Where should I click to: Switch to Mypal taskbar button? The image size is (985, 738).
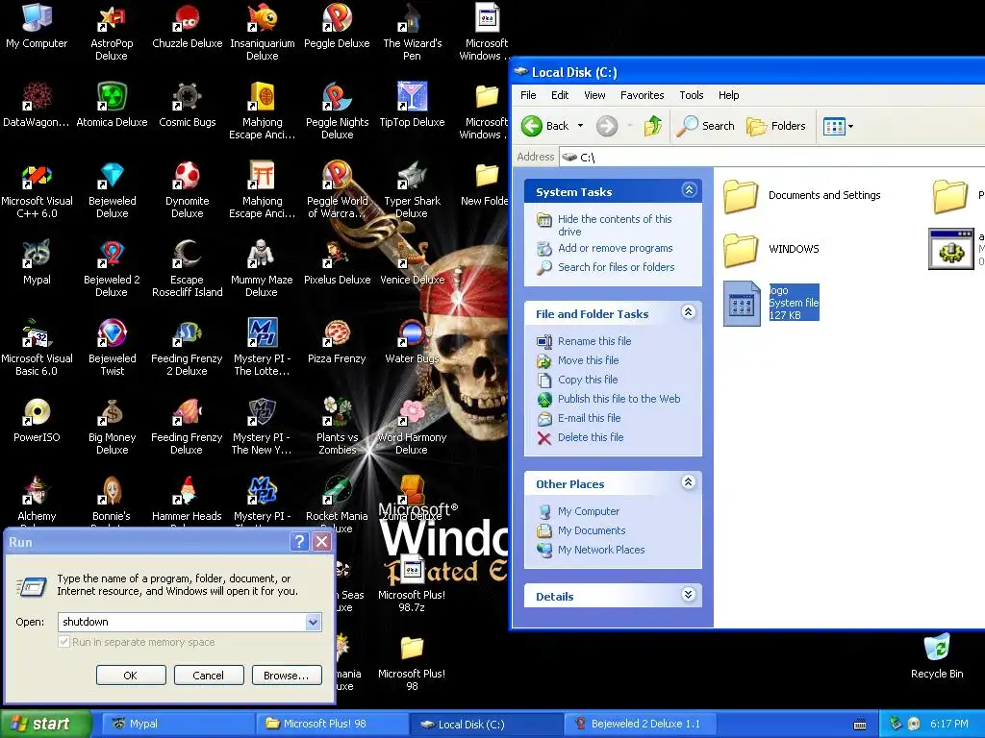(x=177, y=725)
